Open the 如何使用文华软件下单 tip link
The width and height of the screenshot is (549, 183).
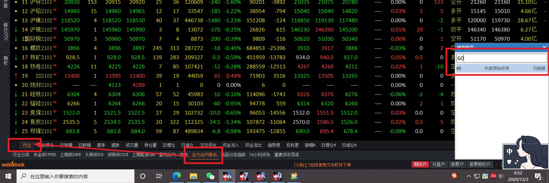(x=323, y=165)
